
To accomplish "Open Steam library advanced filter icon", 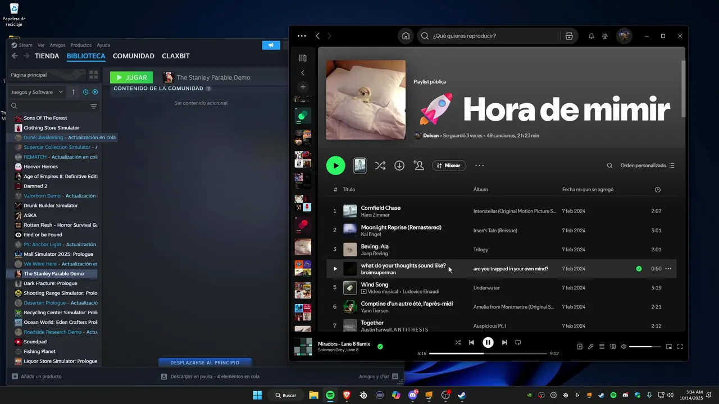I will click(93, 106).
